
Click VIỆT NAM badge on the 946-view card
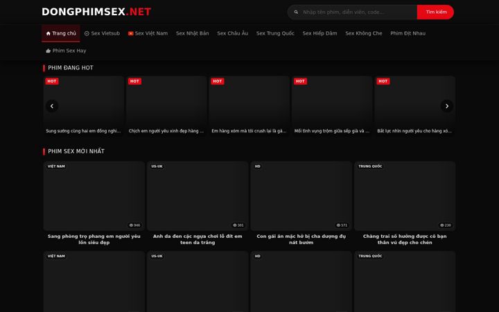[x=56, y=166]
